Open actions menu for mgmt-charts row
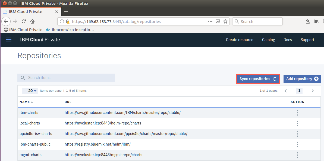Screen dimensions: 324x161 coord(297,155)
